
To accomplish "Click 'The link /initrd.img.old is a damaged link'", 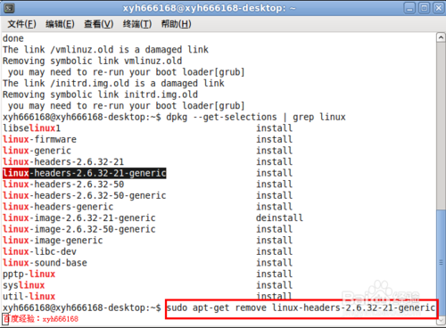I will 113,84.
